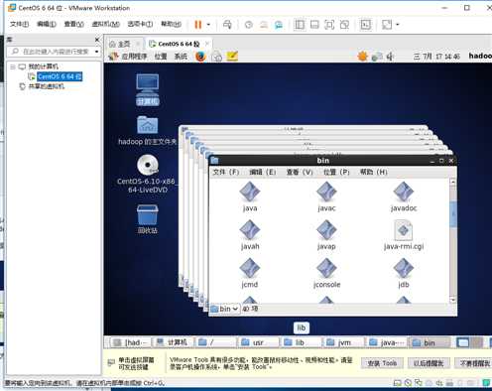Viewport: 492px width, 391px height.
Task: Click the thumbnail bar view icon
Action: coord(314,25)
